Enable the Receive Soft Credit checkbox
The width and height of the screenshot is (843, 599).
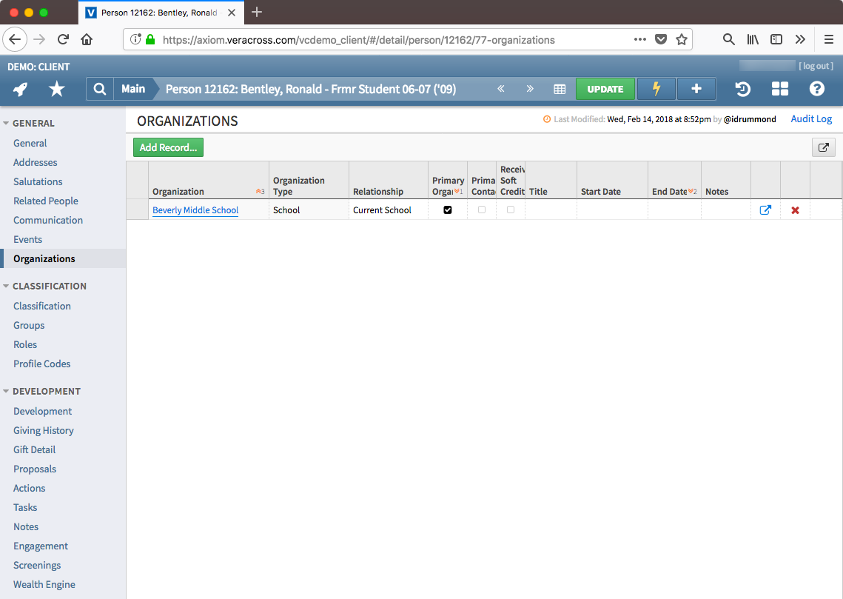click(511, 210)
